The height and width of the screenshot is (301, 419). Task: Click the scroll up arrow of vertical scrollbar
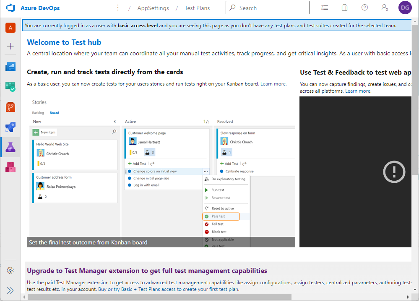coord(415,21)
